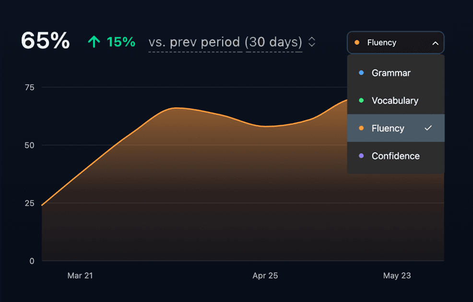Select Grammar from the metric list
Screen dimensions: 473x302
click(x=391, y=73)
